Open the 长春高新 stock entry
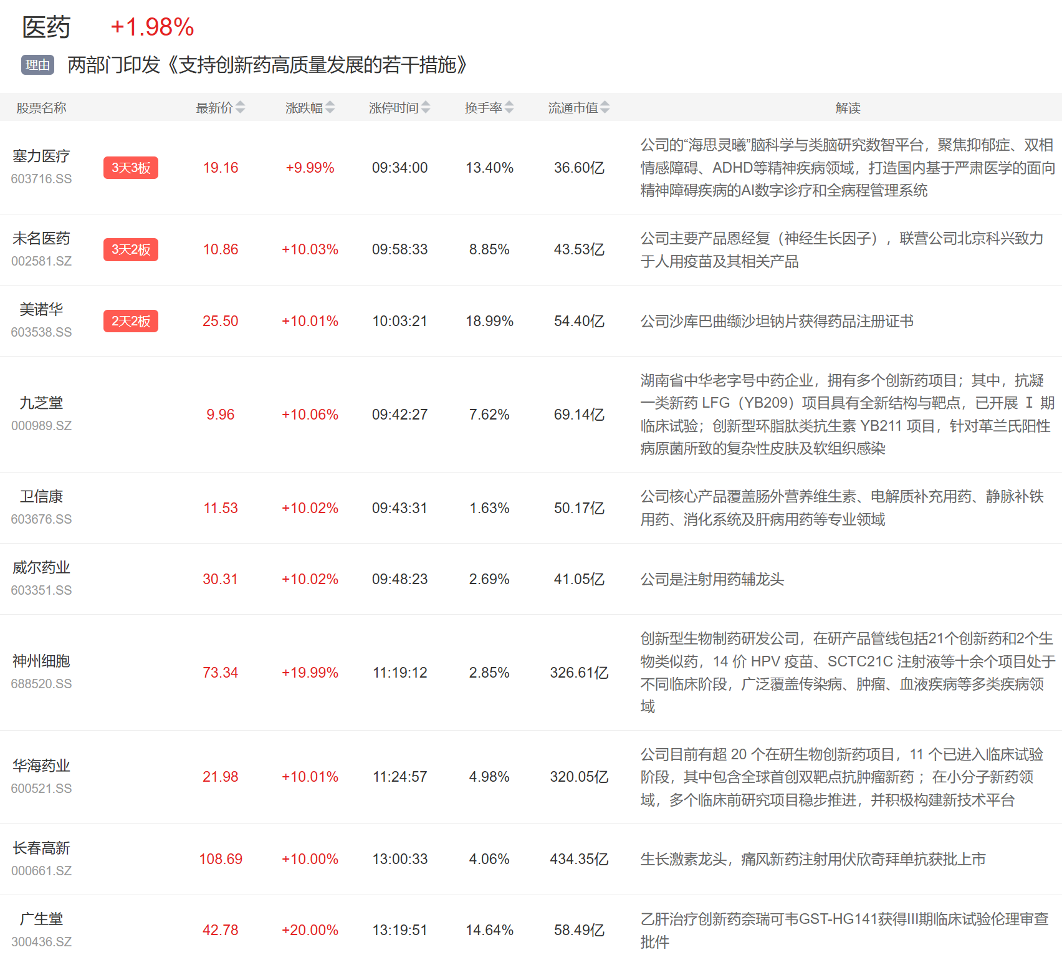 (x=41, y=848)
